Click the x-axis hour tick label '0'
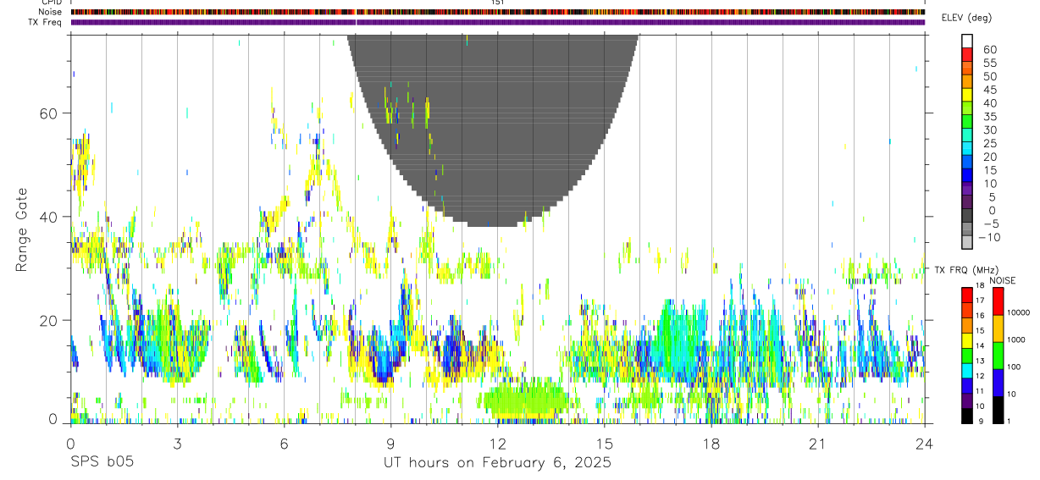The height and width of the screenshot is (480, 1040). tap(70, 444)
